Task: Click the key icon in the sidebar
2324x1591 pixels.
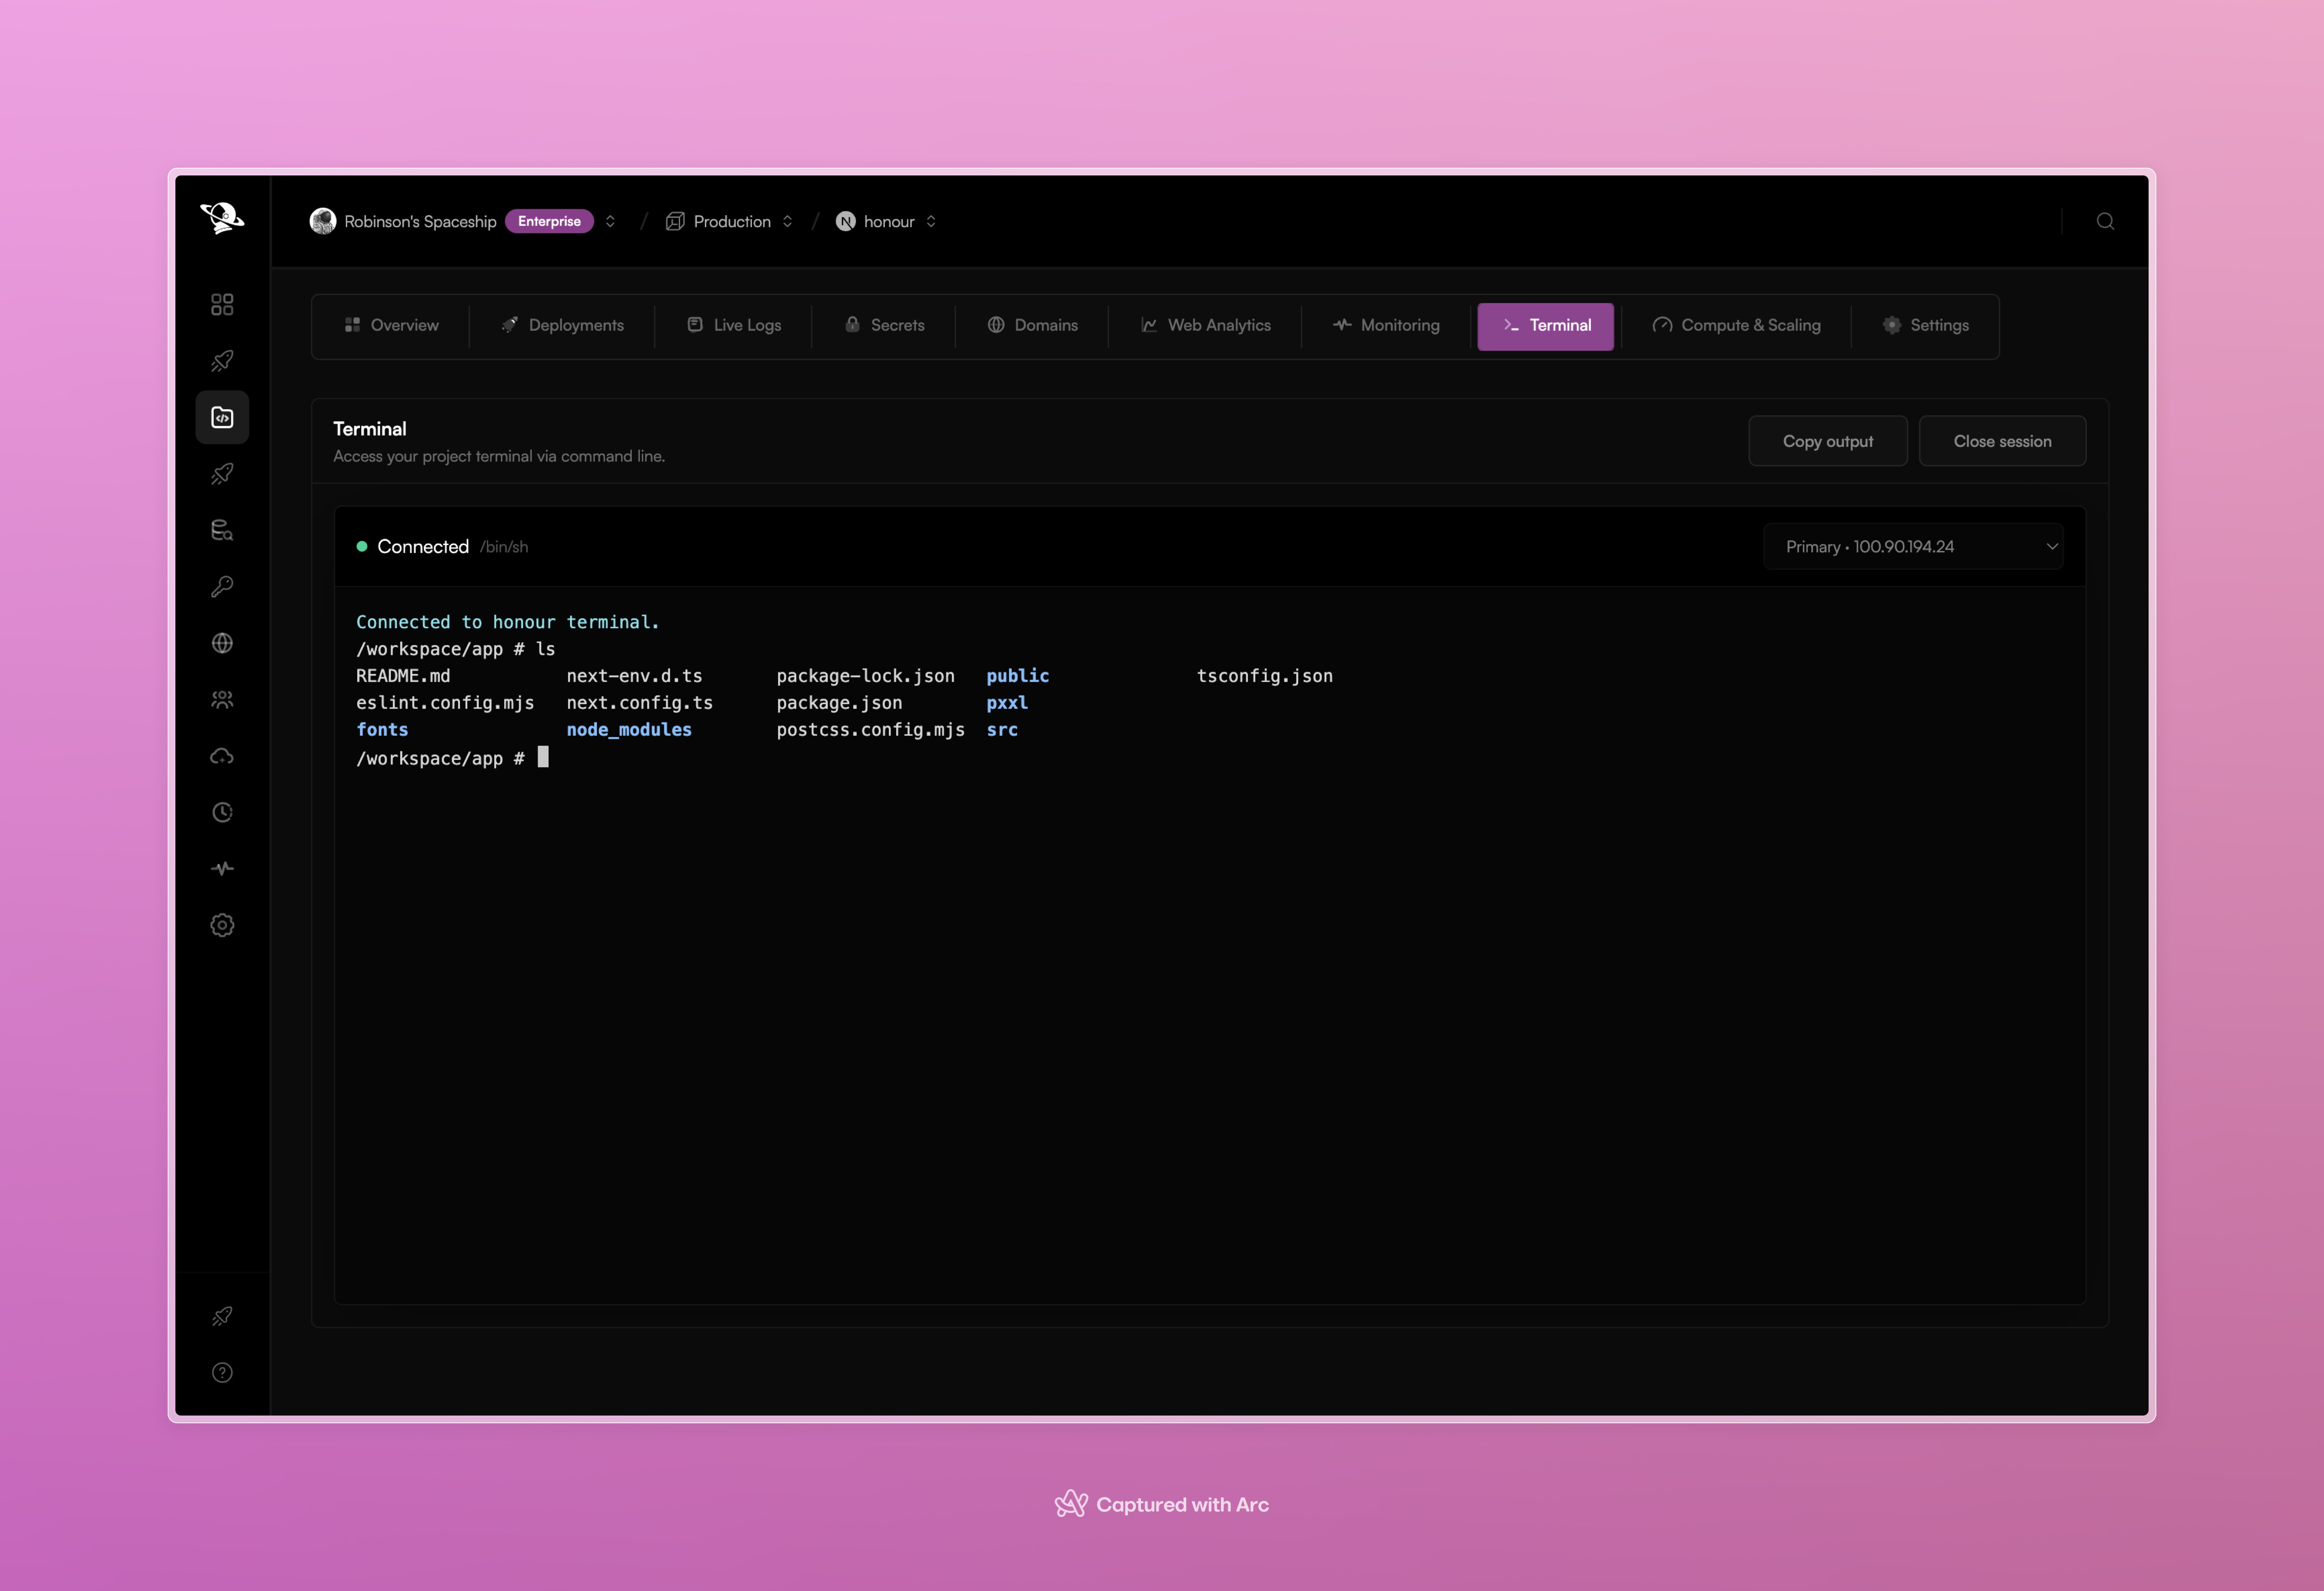Action: point(222,586)
